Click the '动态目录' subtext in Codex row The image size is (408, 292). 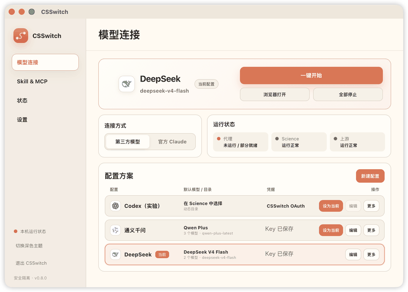(x=191, y=209)
